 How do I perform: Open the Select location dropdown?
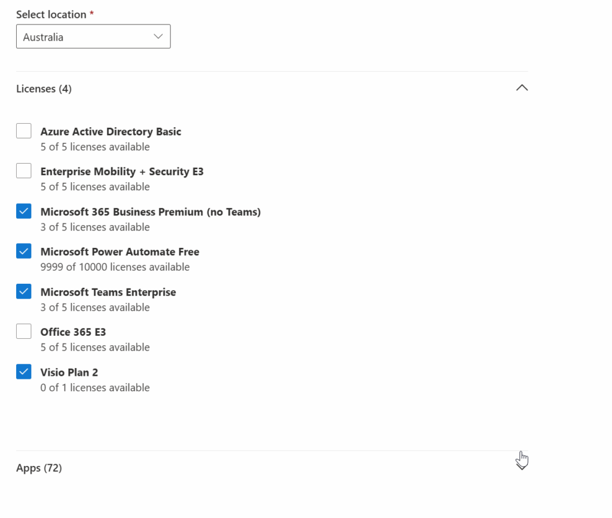click(93, 36)
